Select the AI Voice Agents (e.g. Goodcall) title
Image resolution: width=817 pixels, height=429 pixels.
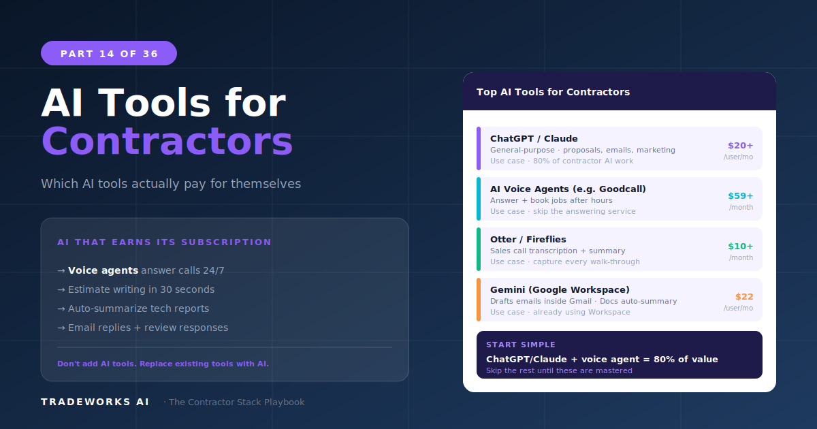[x=568, y=189]
